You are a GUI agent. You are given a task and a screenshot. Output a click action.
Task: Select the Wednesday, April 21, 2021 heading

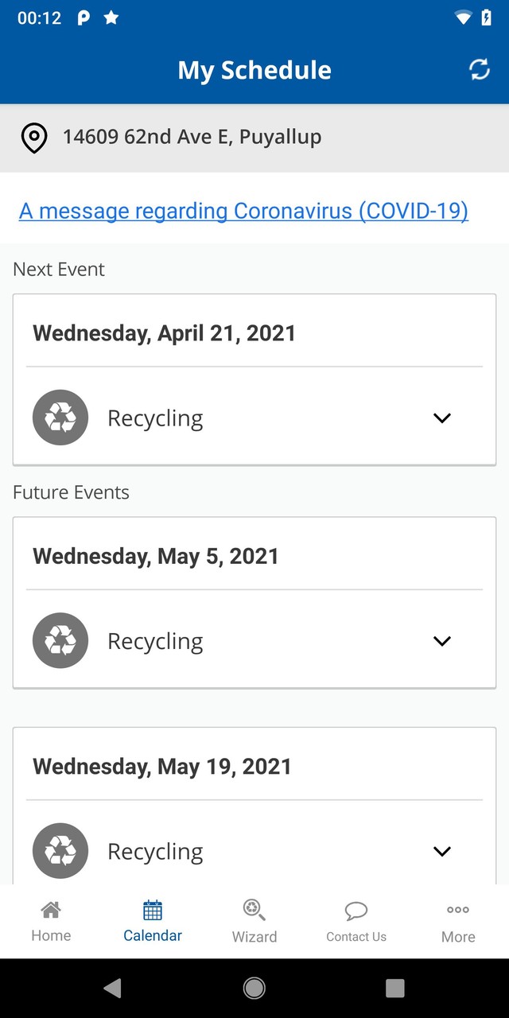164,332
